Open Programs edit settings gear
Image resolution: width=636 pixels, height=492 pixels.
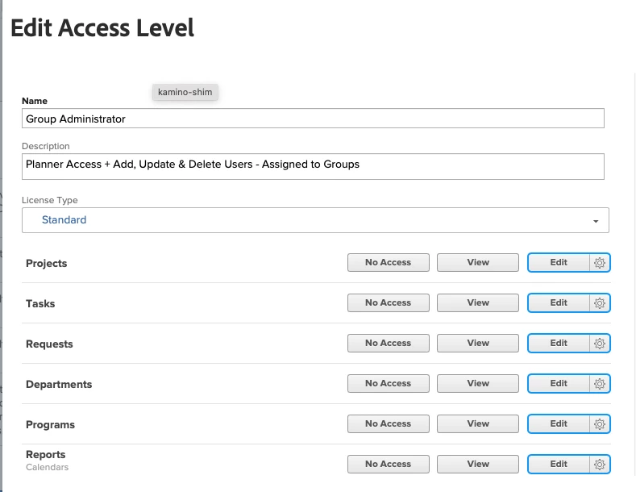[x=600, y=423]
